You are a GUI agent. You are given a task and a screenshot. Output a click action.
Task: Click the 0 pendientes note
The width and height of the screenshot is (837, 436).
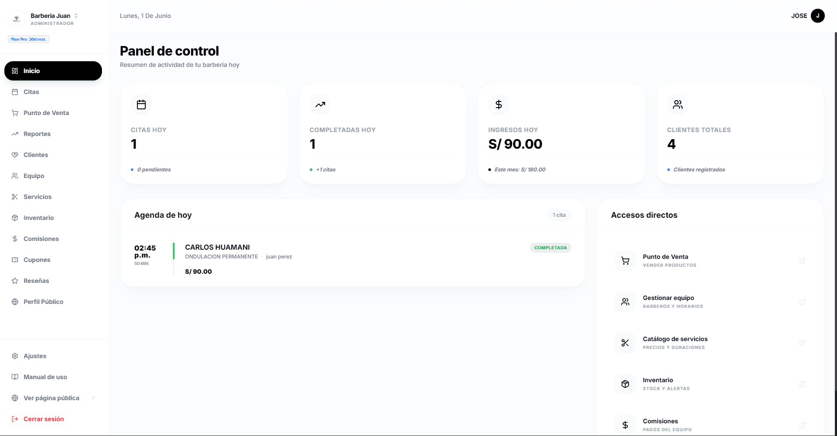[154, 170]
